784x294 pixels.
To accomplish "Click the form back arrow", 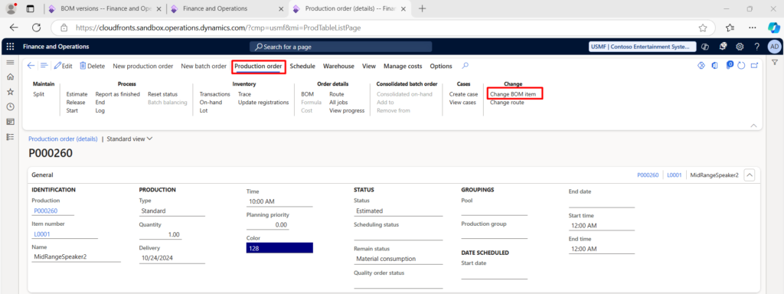I will click(x=31, y=66).
